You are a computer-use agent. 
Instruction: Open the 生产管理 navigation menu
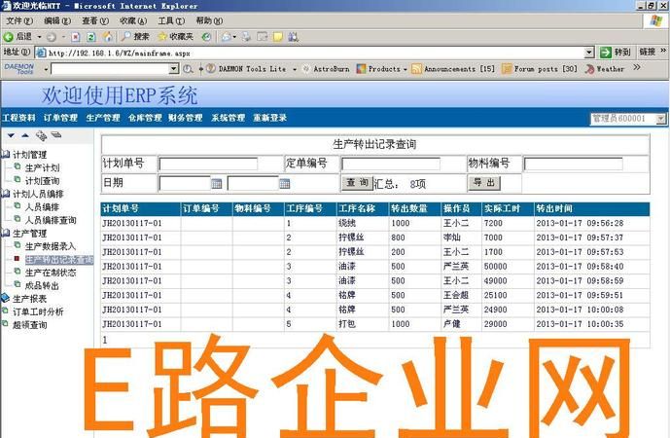(x=103, y=118)
